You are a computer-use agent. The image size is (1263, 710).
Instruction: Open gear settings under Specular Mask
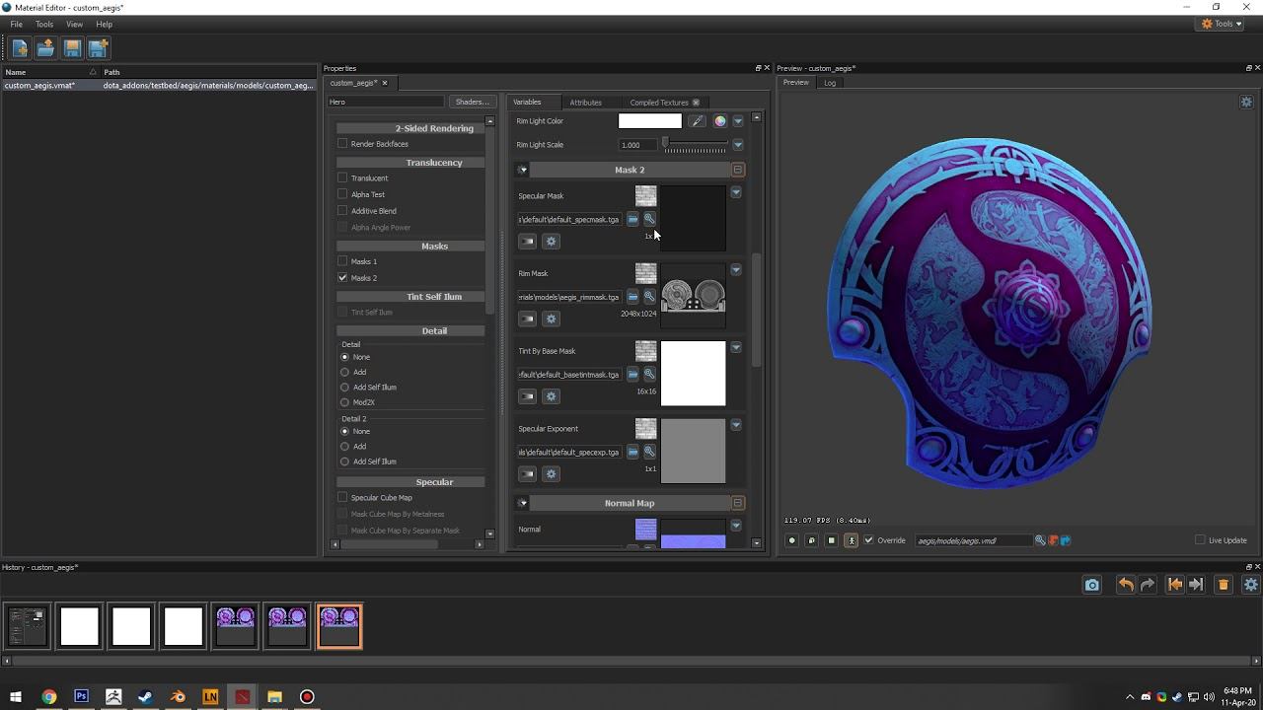click(x=552, y=242)
